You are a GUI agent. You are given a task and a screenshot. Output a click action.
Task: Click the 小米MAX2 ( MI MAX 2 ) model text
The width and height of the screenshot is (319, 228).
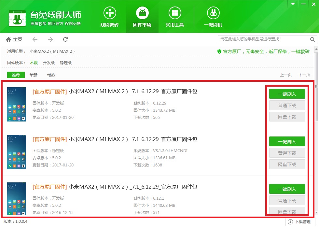52,51
